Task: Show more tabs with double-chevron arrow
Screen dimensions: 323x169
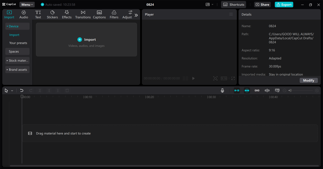Action: coord(136,15)
